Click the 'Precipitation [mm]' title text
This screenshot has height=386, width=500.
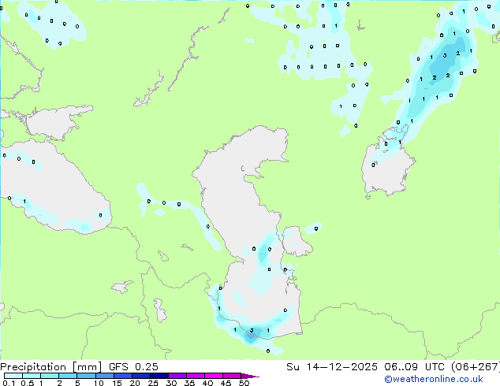(50, 367)
